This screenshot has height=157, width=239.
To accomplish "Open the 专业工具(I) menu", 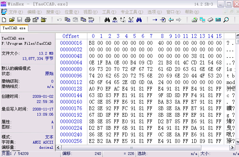I will click(132, 12).
